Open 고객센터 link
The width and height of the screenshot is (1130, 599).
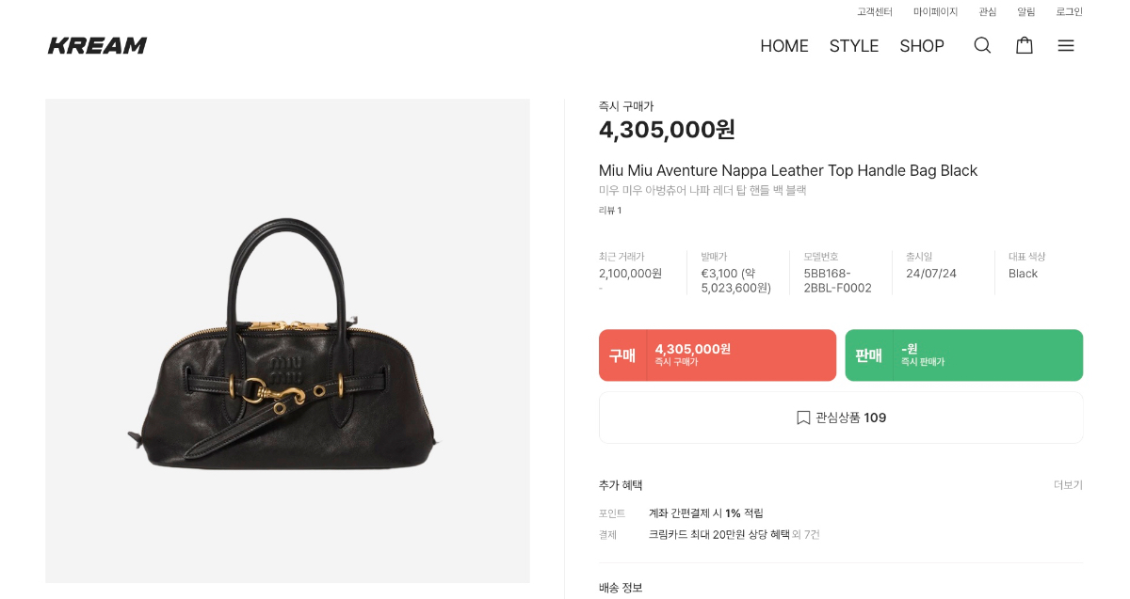tap(874, 12)
